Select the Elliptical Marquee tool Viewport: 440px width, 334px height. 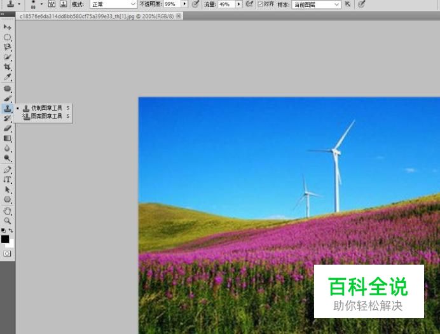[8, 38]
